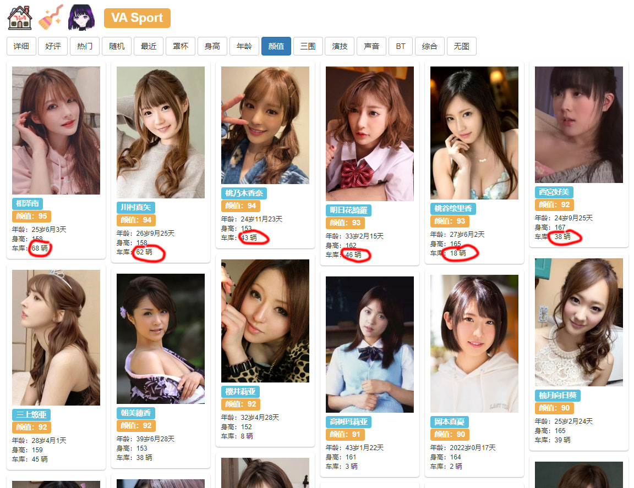This screenshot has height=488, width=634.
Task: Click the photo above the 冈本真夏 label
Action: coord(474,343)
